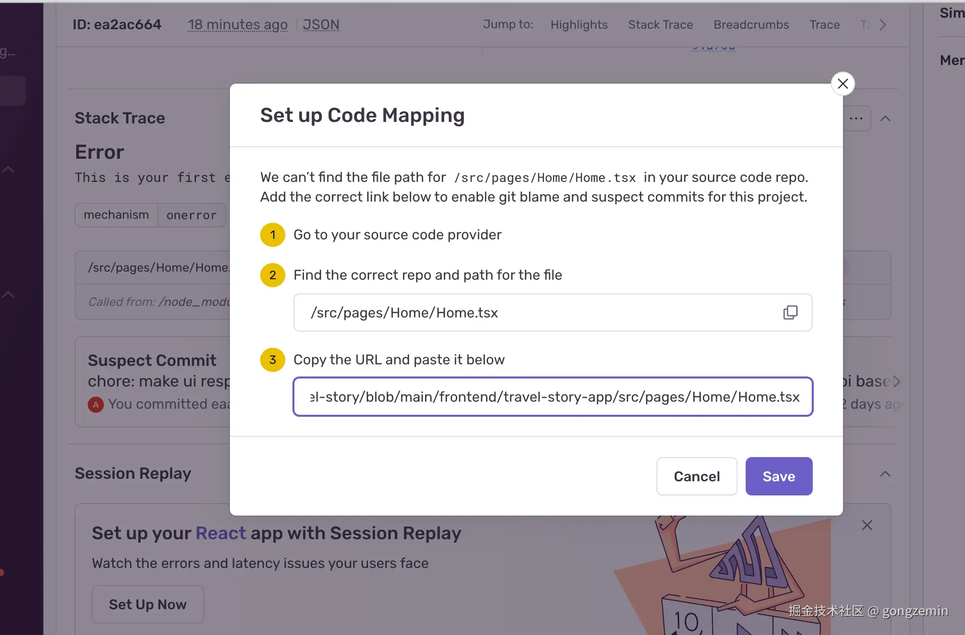Click the 18 minutes ago timestamp
This screenshot has height=635, width=965.
pos(237,24)
